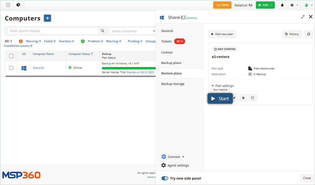Delete the e2-restore plan with trash icon
The width and height of the screenshot is (315, 185).
tap(243, 98)
